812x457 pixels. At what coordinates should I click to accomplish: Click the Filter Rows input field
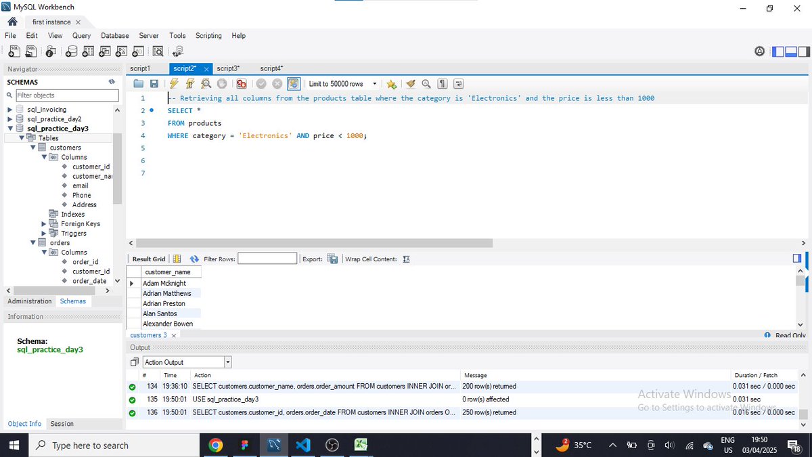[267, 259]
